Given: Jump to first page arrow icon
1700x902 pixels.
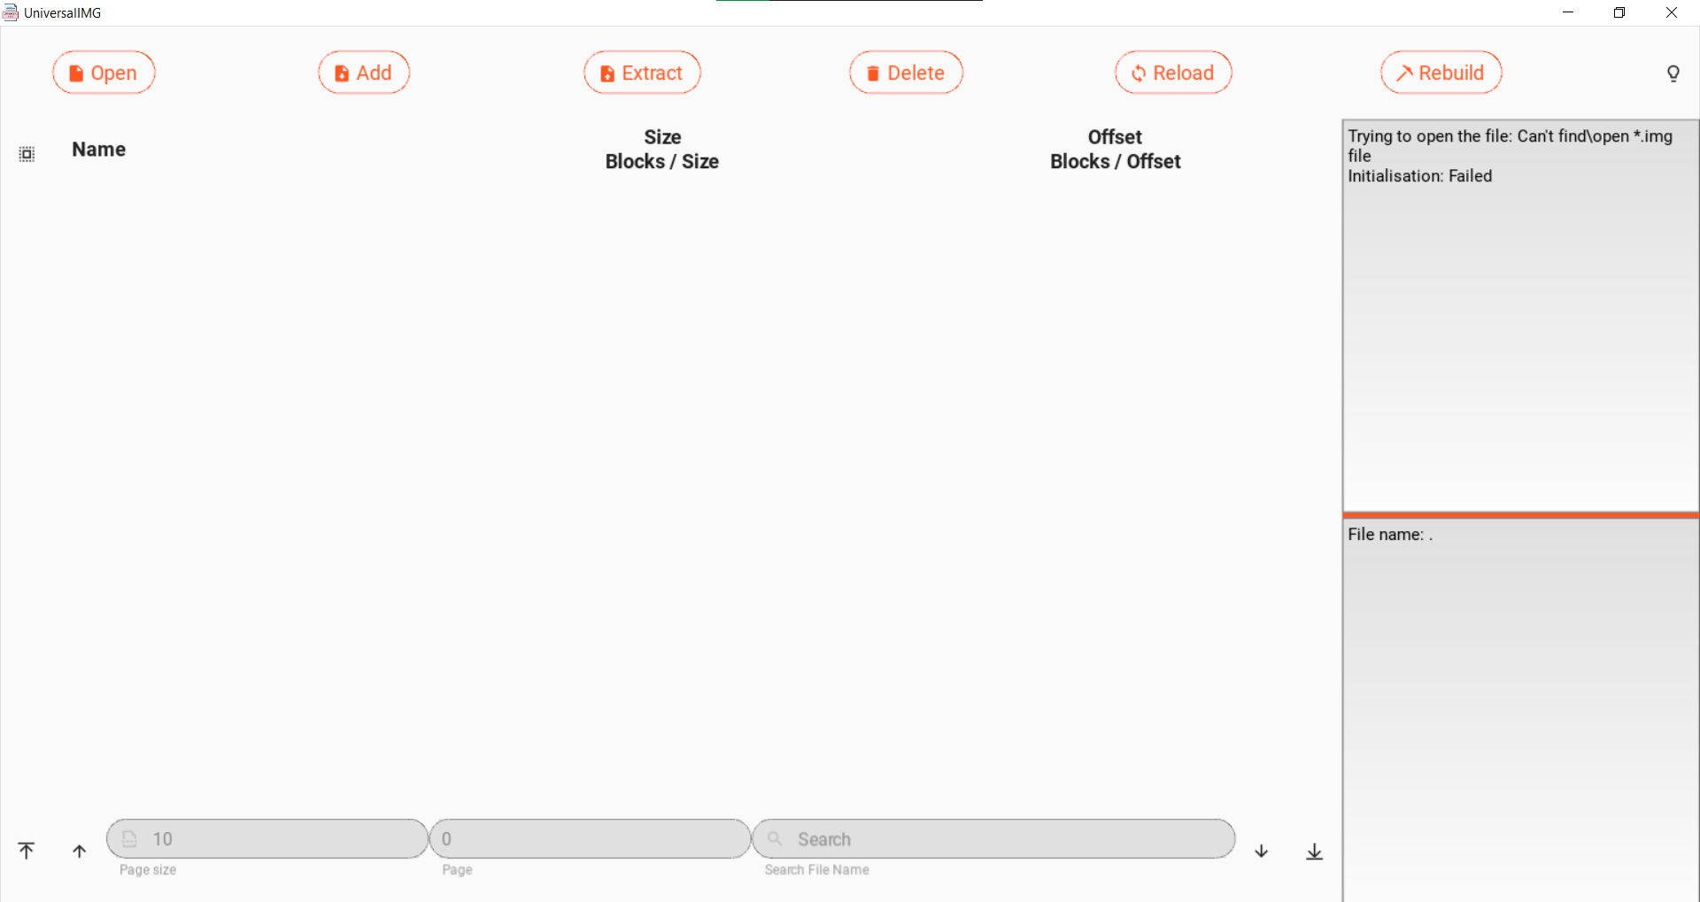Looking at the screenshot, I should (27, 851).
